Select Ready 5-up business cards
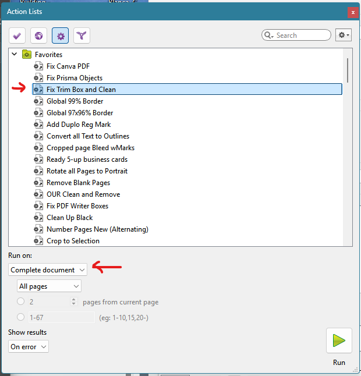Viewport: 361px width, 376px height. point(87,159)
